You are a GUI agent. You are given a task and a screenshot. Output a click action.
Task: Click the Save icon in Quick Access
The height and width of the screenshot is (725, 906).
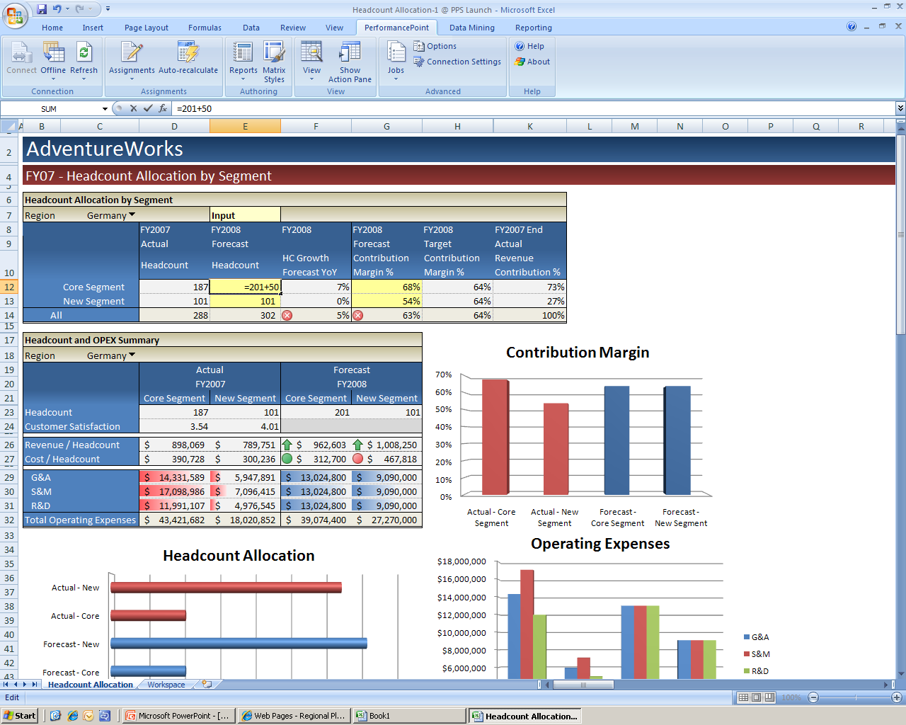click(x=42, y=9)
